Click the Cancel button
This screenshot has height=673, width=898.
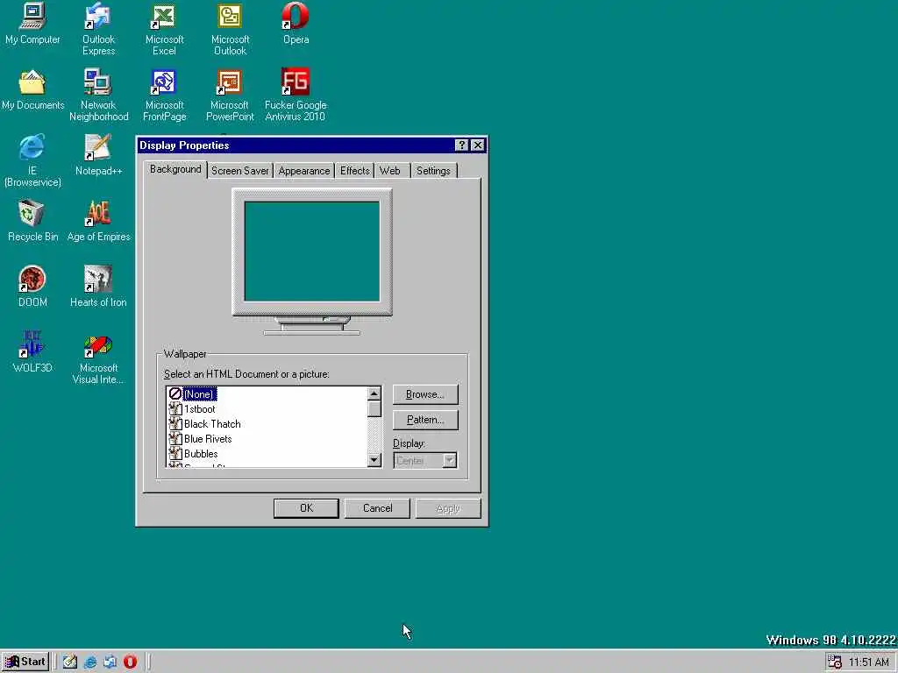377,508
